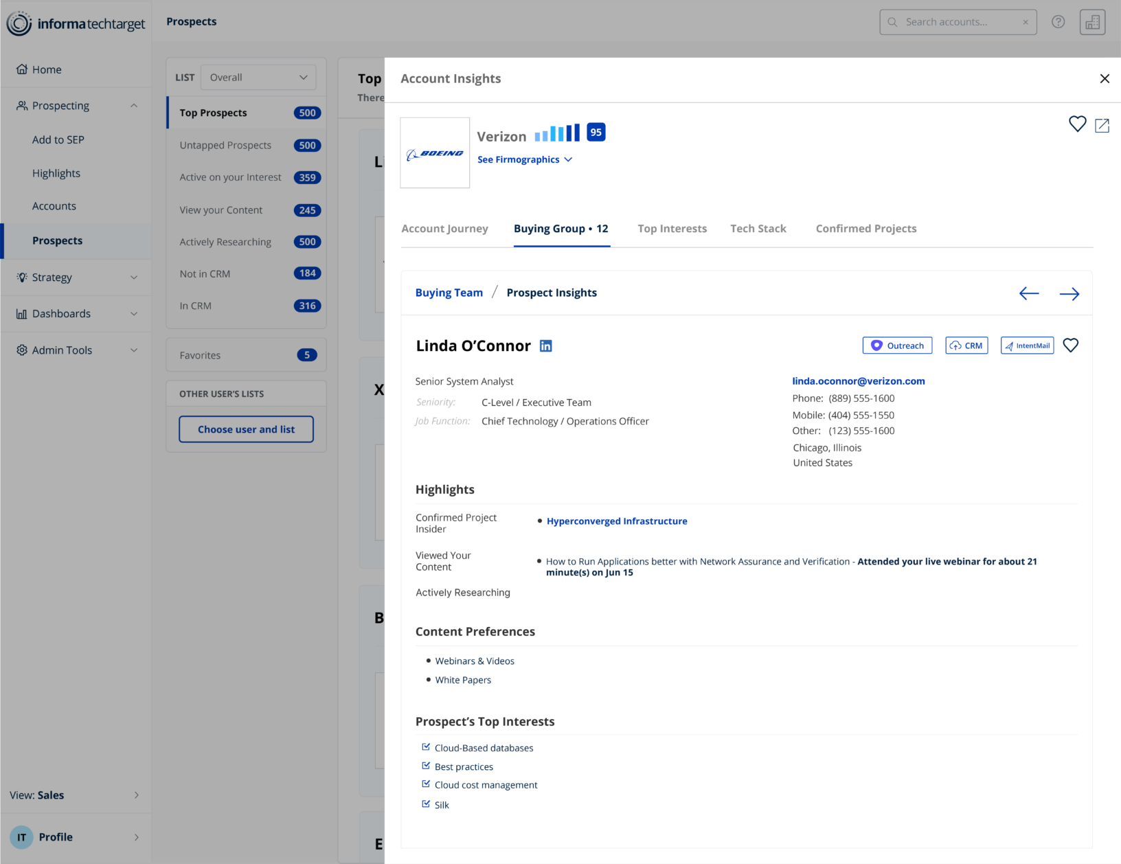The width and height of the screenshot is (1121, 864).
Task: Click White Papers content preference
Action: pos(463,680)
